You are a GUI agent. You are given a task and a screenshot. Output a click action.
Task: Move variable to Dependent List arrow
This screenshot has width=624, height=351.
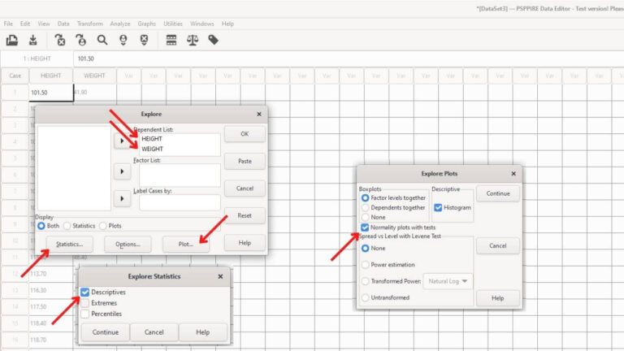click(x=122, y=141)
